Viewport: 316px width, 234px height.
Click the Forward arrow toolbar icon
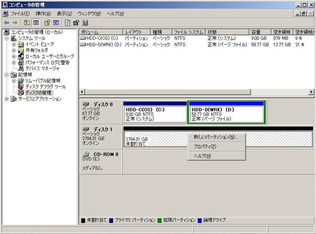pos(15,23)
